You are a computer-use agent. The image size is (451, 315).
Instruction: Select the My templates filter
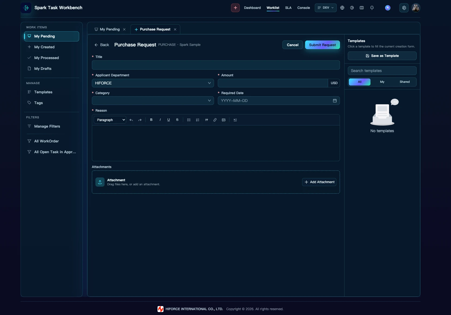click(x=382, y=82)
